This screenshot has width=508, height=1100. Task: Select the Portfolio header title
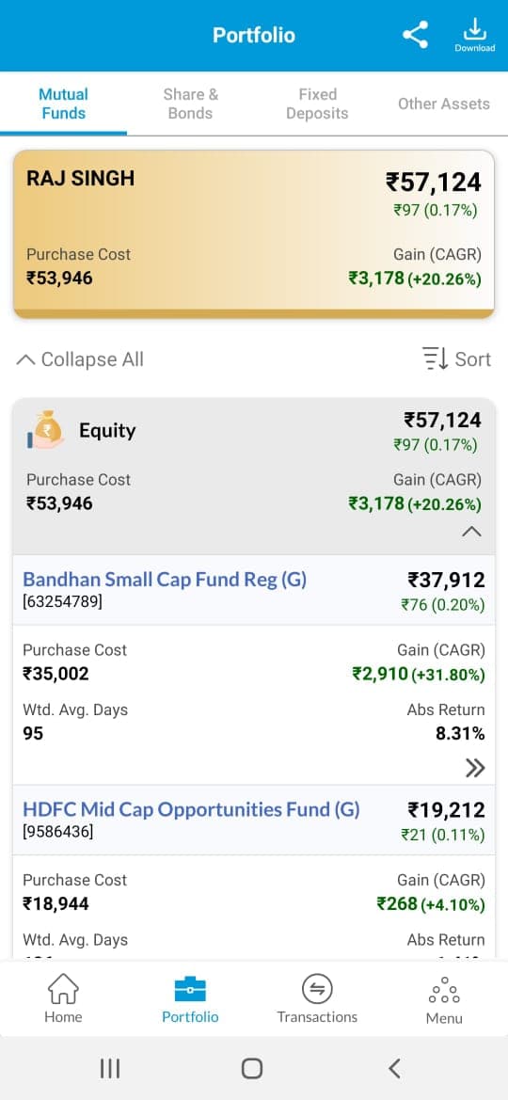click(254, 35)
